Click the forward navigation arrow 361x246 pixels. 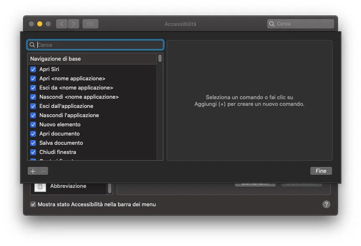[x=73, y=24]
